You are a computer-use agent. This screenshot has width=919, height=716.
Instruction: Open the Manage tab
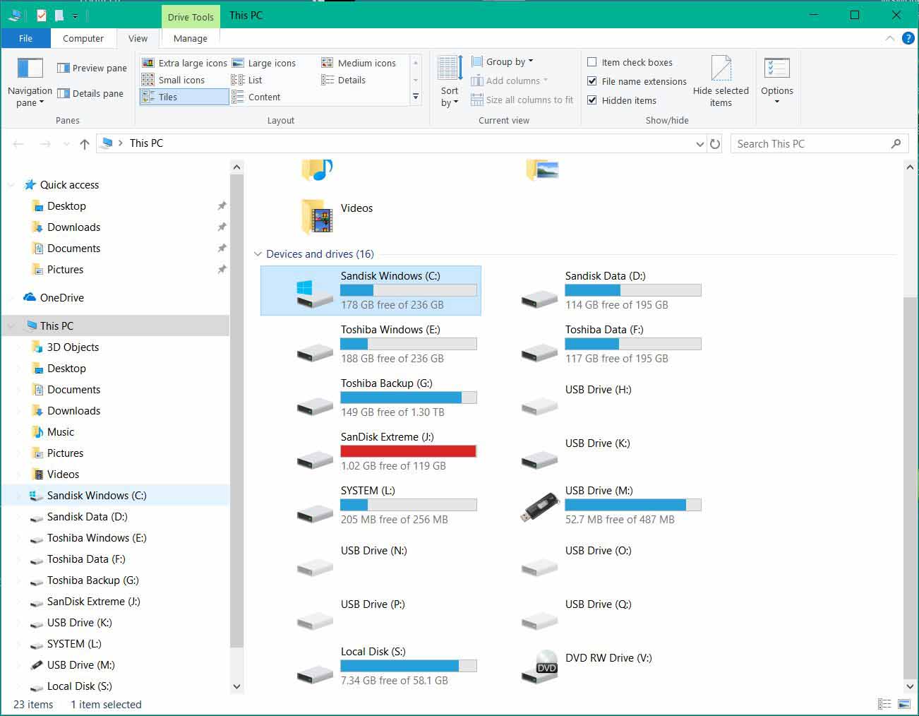pos(190,38)
